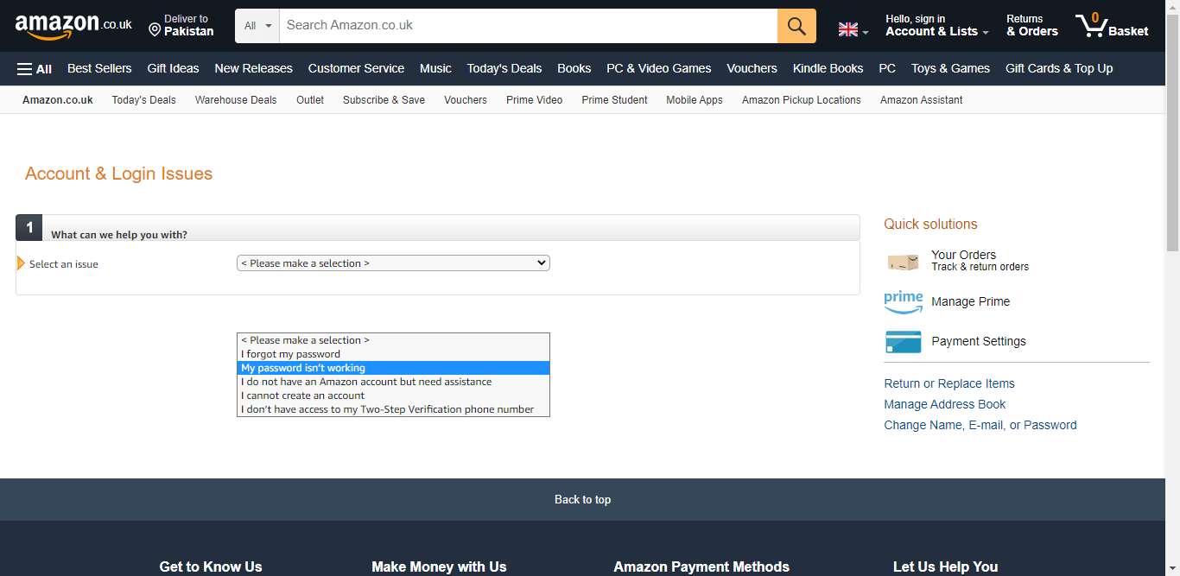Open Amazon Assistant
The height and width of the screenshot is (576, 1180).
922,100
